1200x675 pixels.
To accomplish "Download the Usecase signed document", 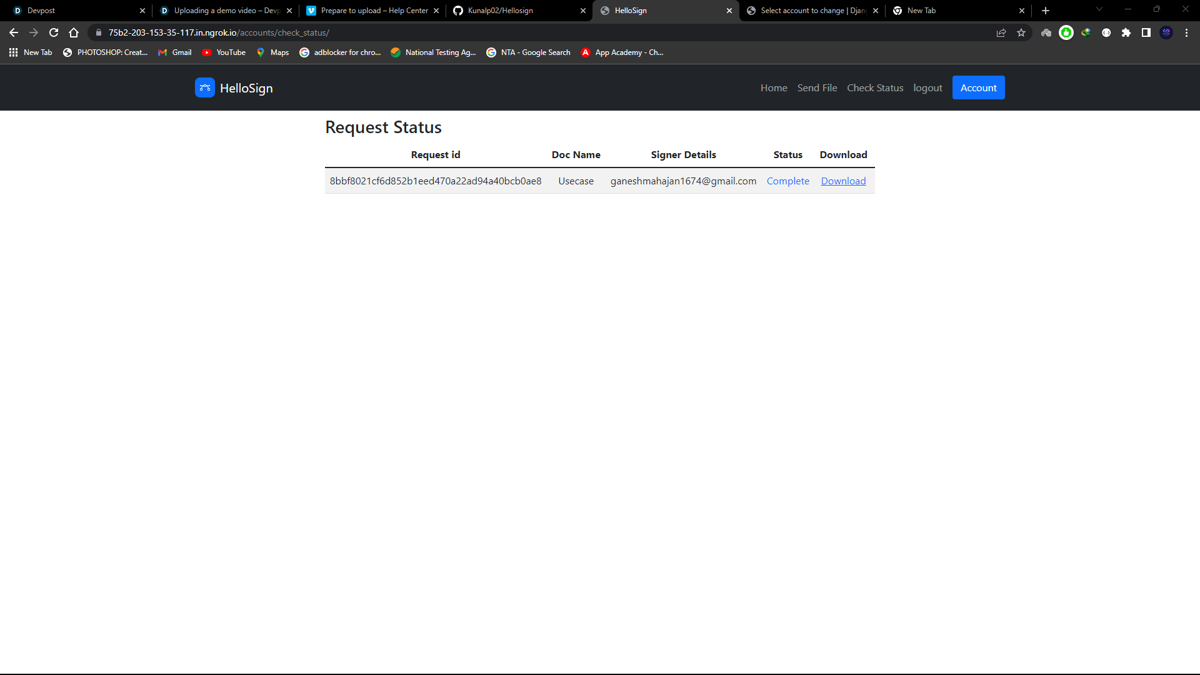I will pos(843,181).
